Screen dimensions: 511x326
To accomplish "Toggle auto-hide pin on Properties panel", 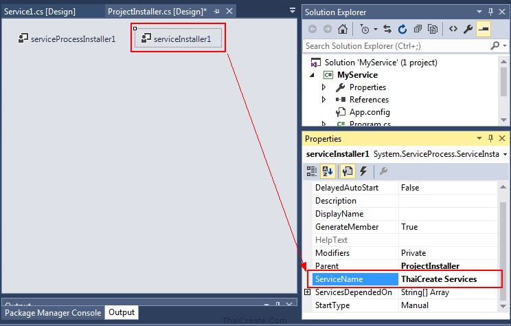I will point(490,138).
